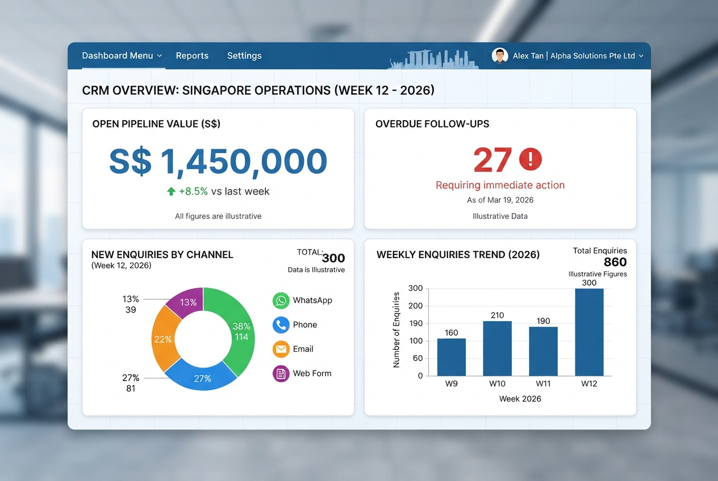Click 'WEEKLY ENQUIRIES TREND (2026)' heading
Screen dimensions: 718x481
pos(458,255)
